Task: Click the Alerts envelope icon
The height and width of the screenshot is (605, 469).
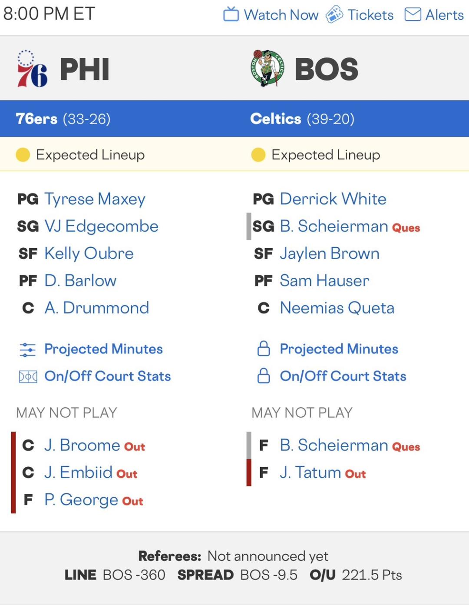Action: click(413, 14)
